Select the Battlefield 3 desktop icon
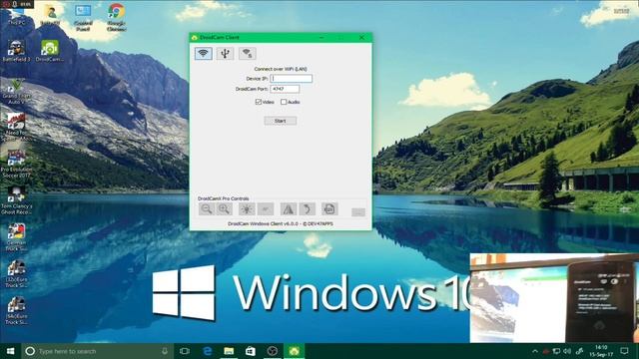 point(16,51)
